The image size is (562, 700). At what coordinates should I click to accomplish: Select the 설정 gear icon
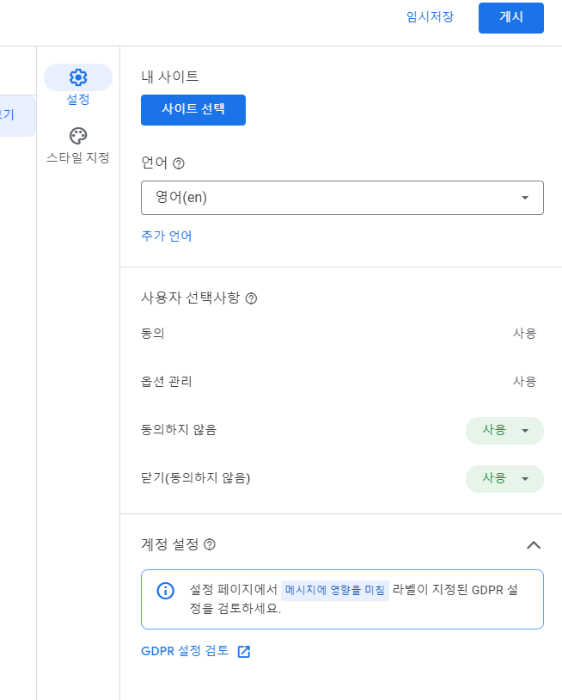pyautogui.click(x=78, y=77)
